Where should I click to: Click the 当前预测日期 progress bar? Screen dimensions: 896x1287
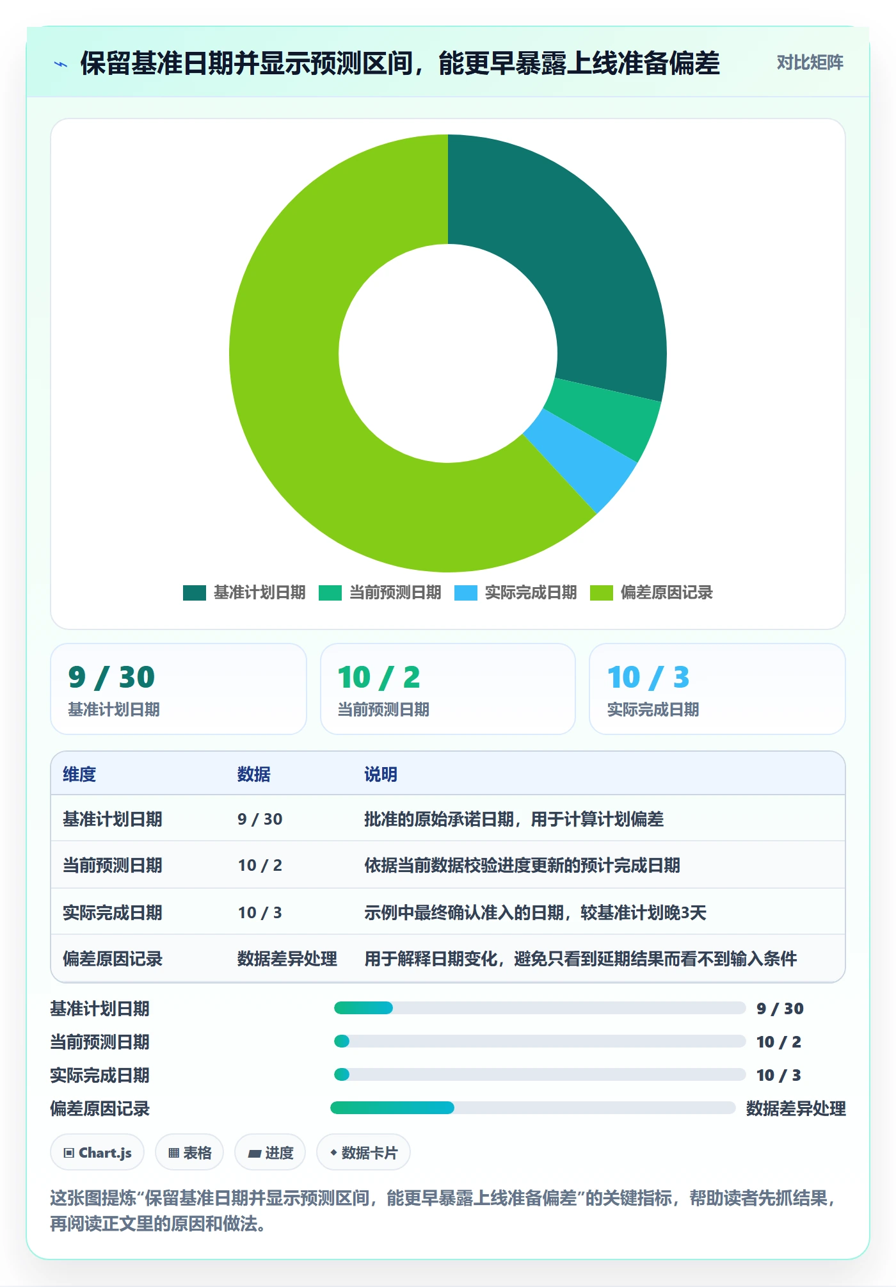540,1041
